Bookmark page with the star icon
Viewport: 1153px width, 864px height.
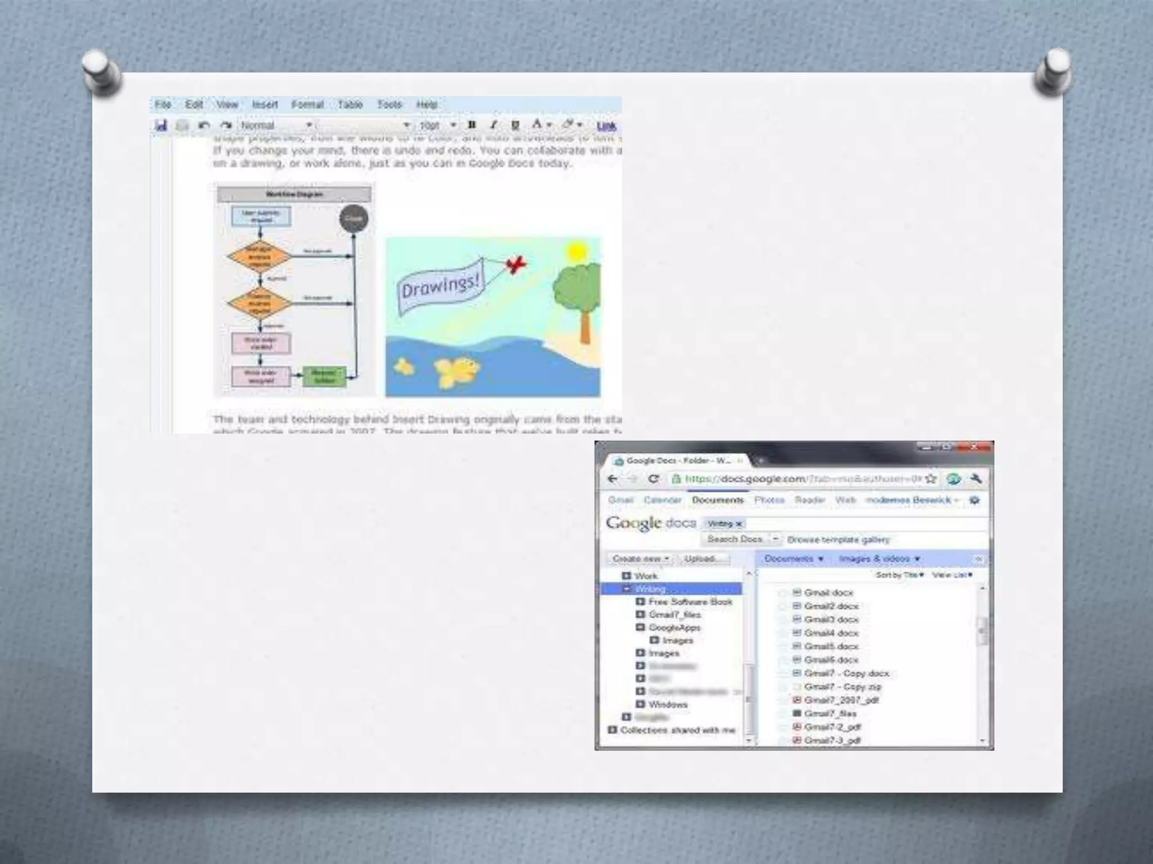(931, 479)
